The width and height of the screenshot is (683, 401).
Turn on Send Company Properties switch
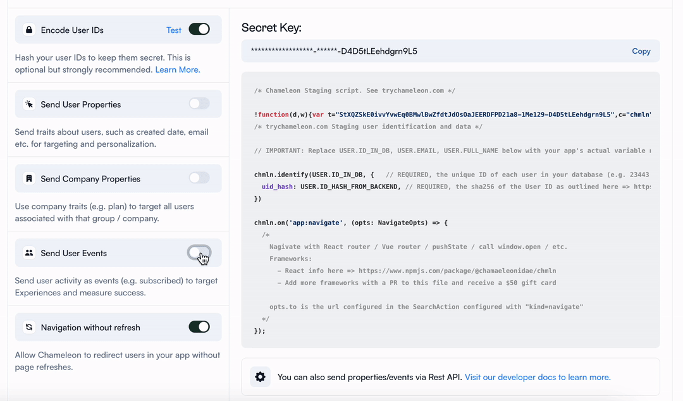pyautogui.click(x=199, y=178)
